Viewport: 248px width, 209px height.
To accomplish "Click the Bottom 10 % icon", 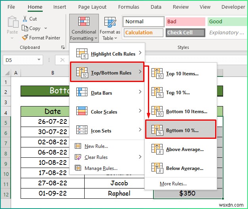I will [x=157, y=130].
